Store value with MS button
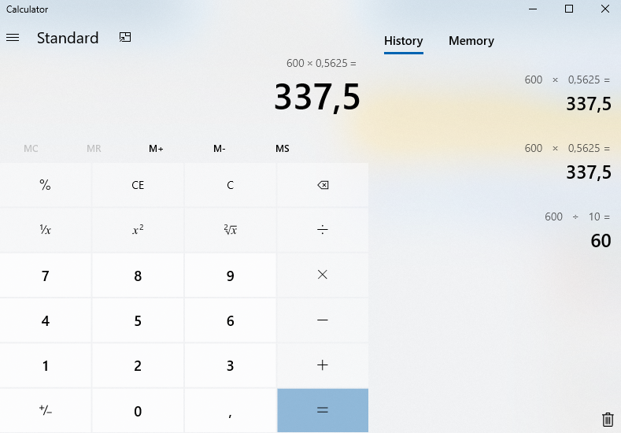 click(282, 149)
